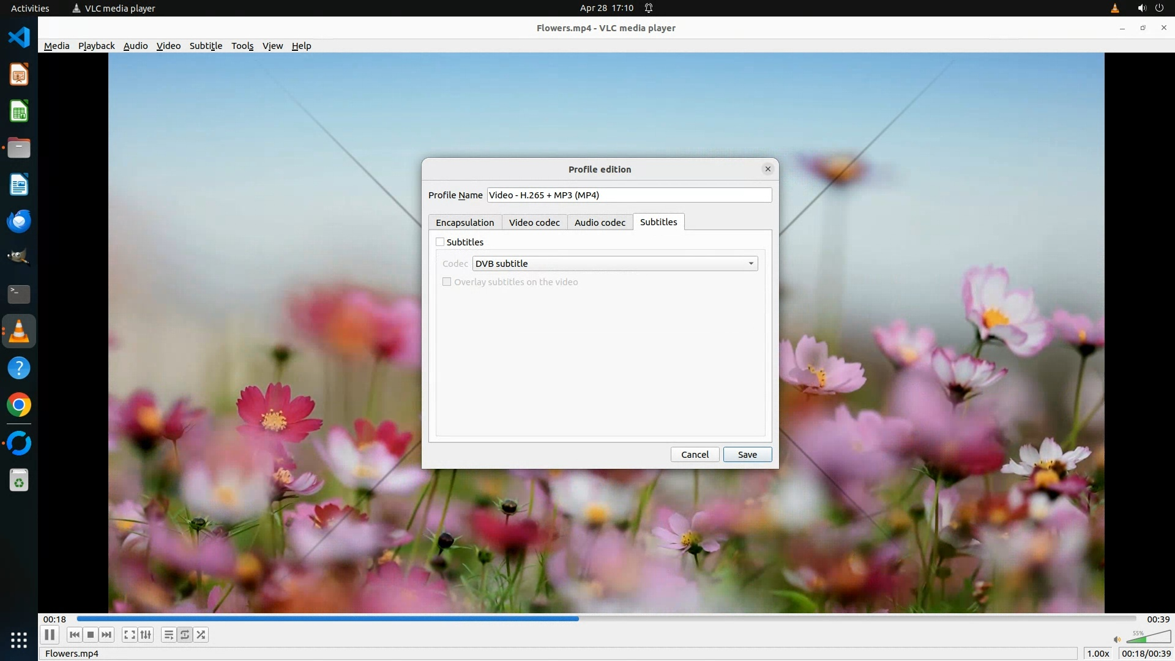Click the Profile Name text field
The height and width of the screenshot is (661, 1175).
pos(629,195)
